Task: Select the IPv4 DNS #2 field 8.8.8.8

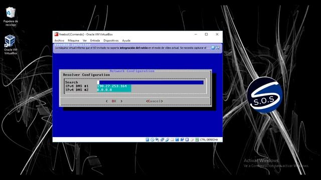Action: (114, 90)
